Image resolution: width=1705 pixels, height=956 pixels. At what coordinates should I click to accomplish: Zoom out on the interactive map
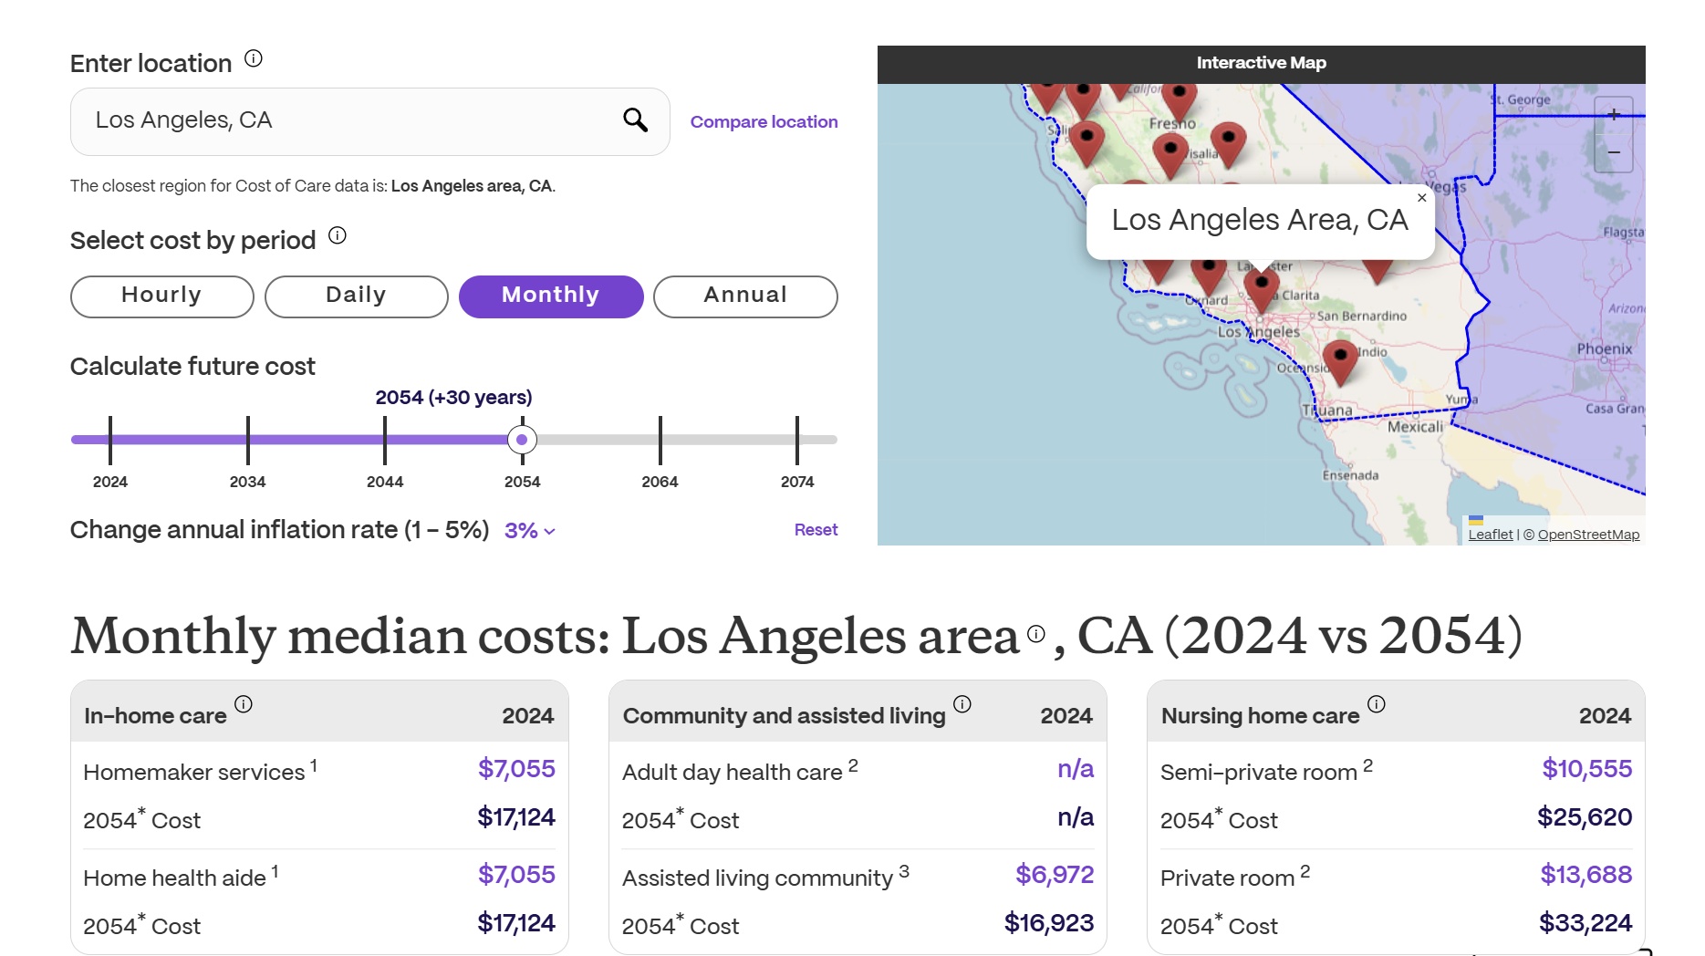pos(1613,152)
